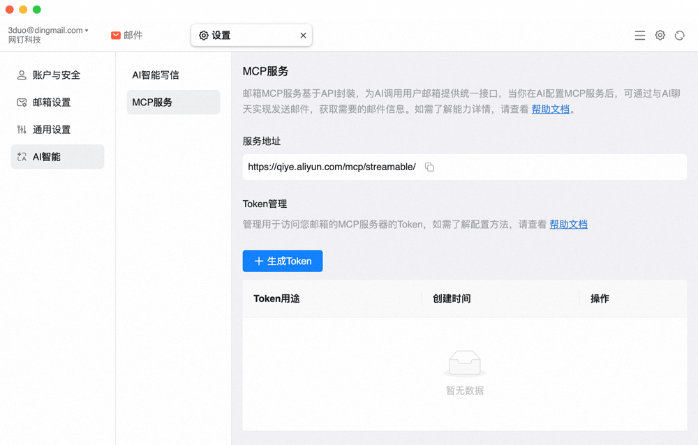Open AI智能写信 settings
Screen dimensions: 698x445
[x=156, y=75]
